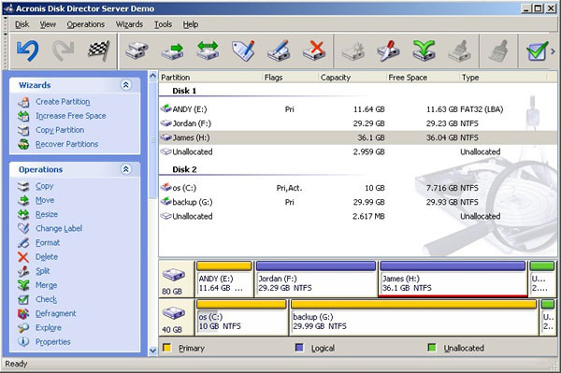Click the Flags column header

291,78
